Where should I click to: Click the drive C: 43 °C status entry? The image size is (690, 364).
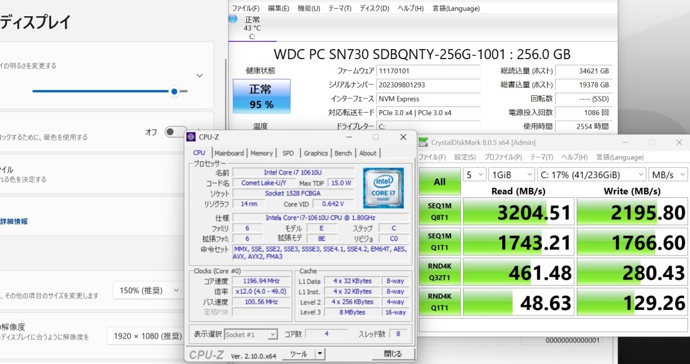[252, 28]
